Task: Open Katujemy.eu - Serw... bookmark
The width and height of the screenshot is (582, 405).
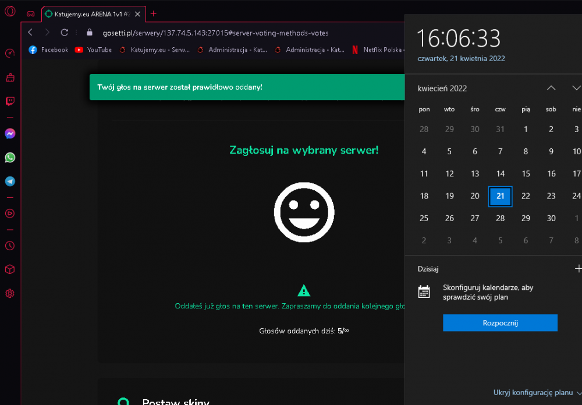Action: (154, 49)
